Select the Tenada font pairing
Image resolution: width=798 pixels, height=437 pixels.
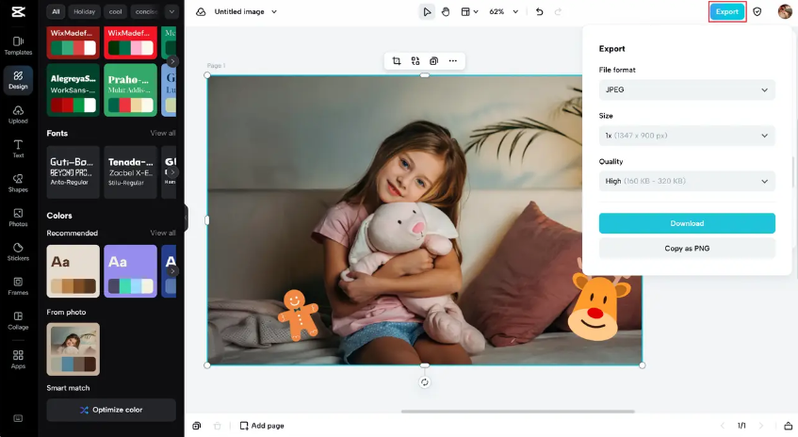(x=130, y=172)
